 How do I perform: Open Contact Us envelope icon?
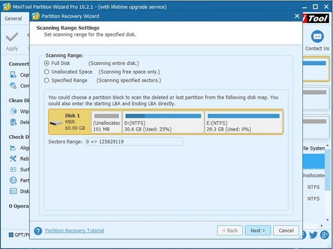point(317,37)
